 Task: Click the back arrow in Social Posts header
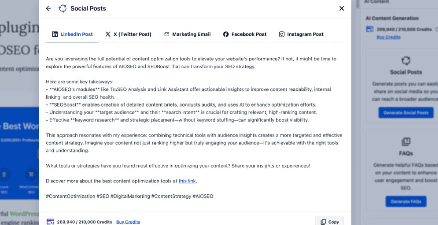tap(49, 9)
